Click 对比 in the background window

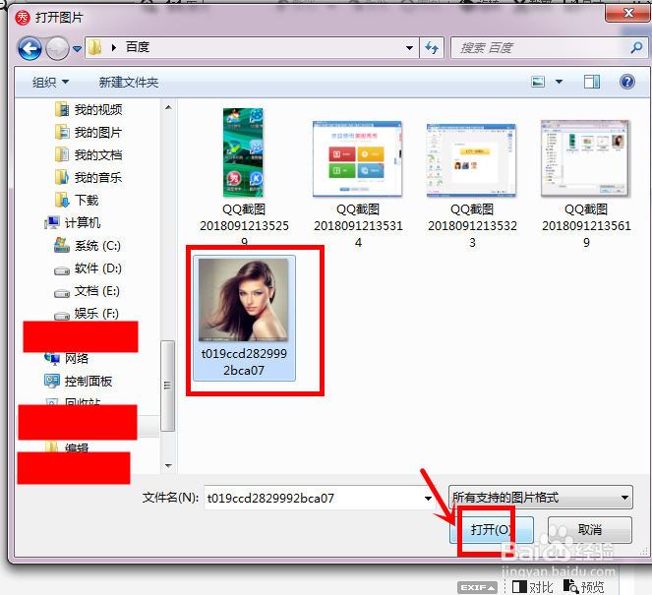[533, 587]
